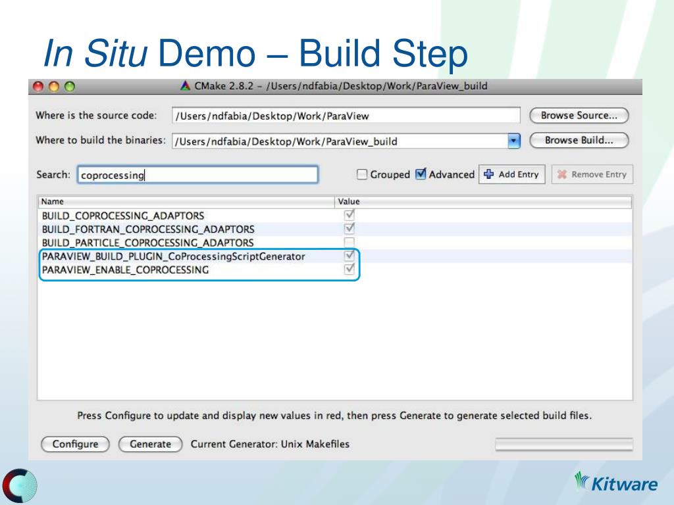Select BUILD_FORTRAN_COPROCESSING_ADAPTORS row name

(148, 229)
